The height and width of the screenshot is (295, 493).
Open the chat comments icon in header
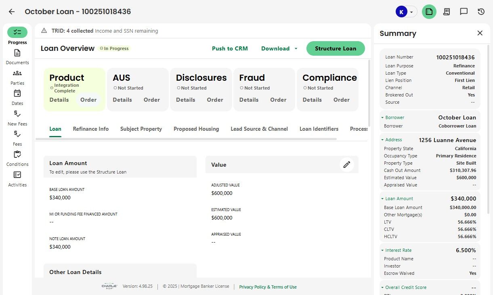pyautogui.click(x=464, y=12)
